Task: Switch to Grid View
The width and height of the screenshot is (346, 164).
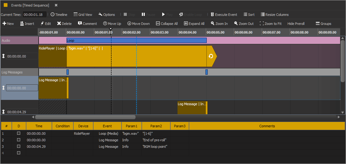Action: (83, 15)
